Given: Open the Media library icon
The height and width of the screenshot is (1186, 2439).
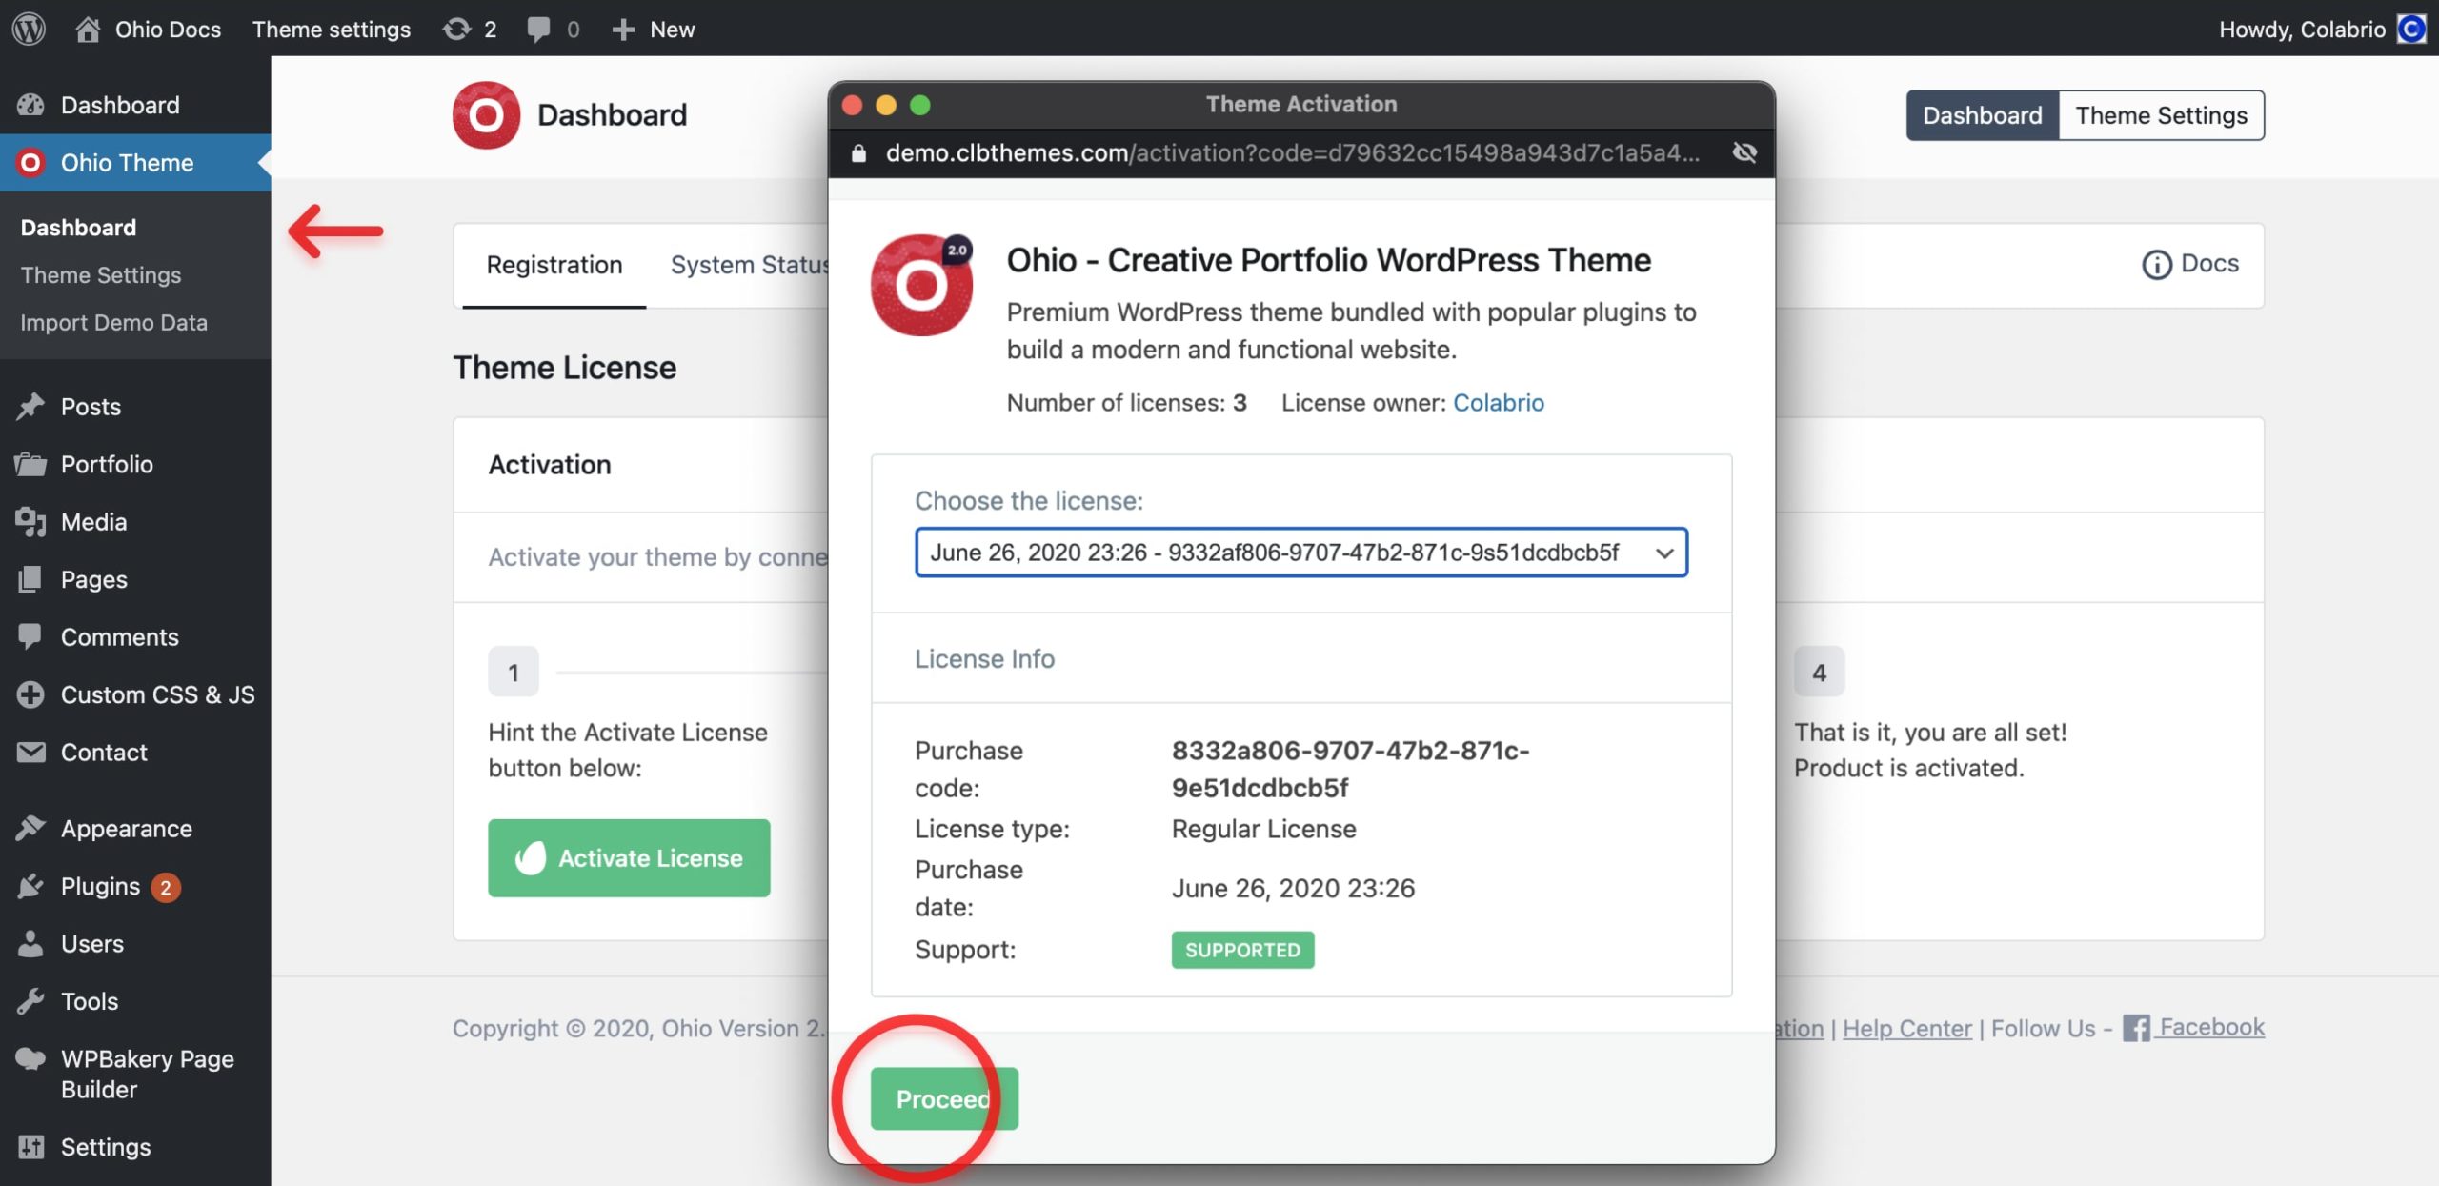Looking at the screenshot, I should (x=30, y=522).
